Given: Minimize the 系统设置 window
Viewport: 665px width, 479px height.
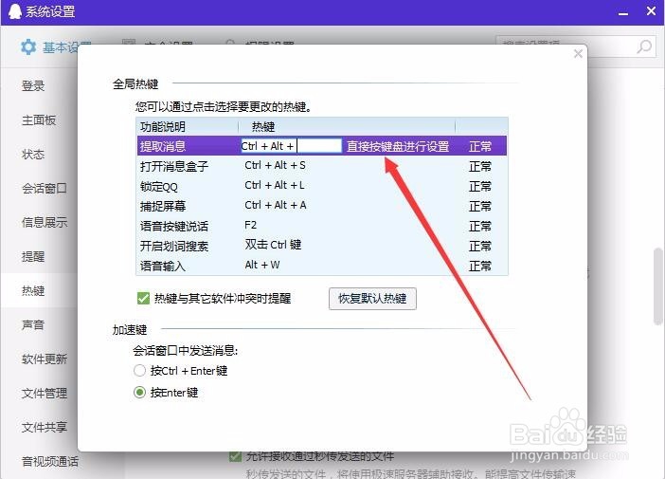Looking at the screenshot, I should coord(623,12).
